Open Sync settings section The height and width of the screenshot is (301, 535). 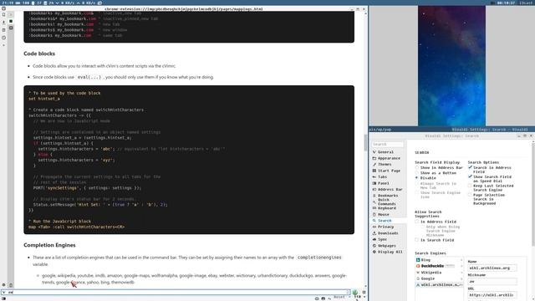pyautogui.click(x=382, y=239)
